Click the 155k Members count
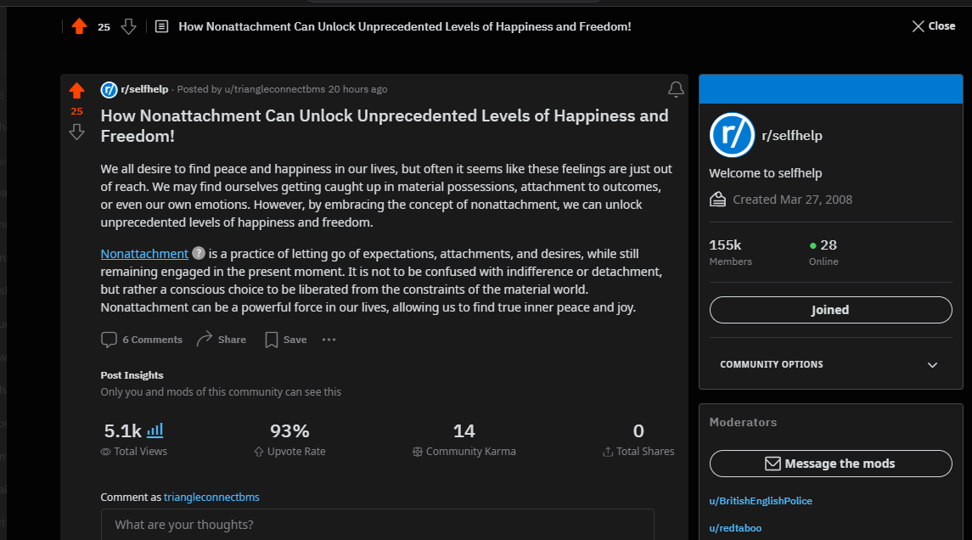The image size is (972, 540). coord(730,252)
